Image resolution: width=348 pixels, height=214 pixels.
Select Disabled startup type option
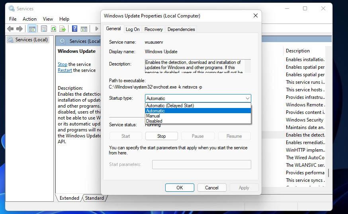point(154,121)
